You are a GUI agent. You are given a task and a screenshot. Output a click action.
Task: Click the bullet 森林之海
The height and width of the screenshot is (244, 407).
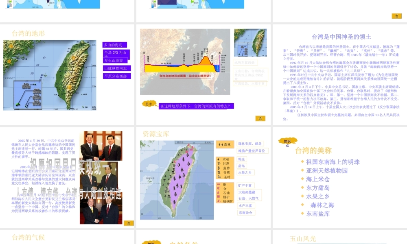322,205
